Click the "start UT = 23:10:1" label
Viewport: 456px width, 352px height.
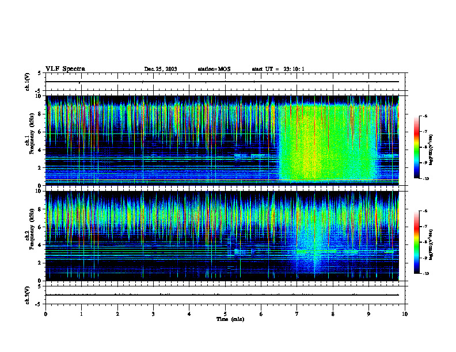[278, 69]
